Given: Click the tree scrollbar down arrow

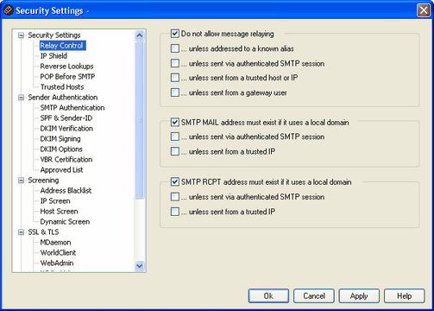Looking at the screenshot, I should click(x=140, y=265).
